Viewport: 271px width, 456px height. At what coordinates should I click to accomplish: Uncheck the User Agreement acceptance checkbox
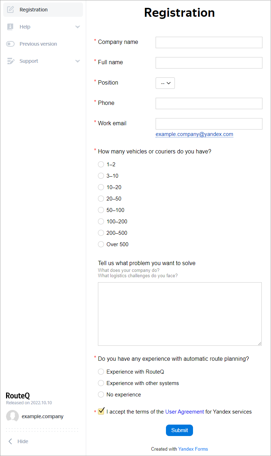pos(101,411)
